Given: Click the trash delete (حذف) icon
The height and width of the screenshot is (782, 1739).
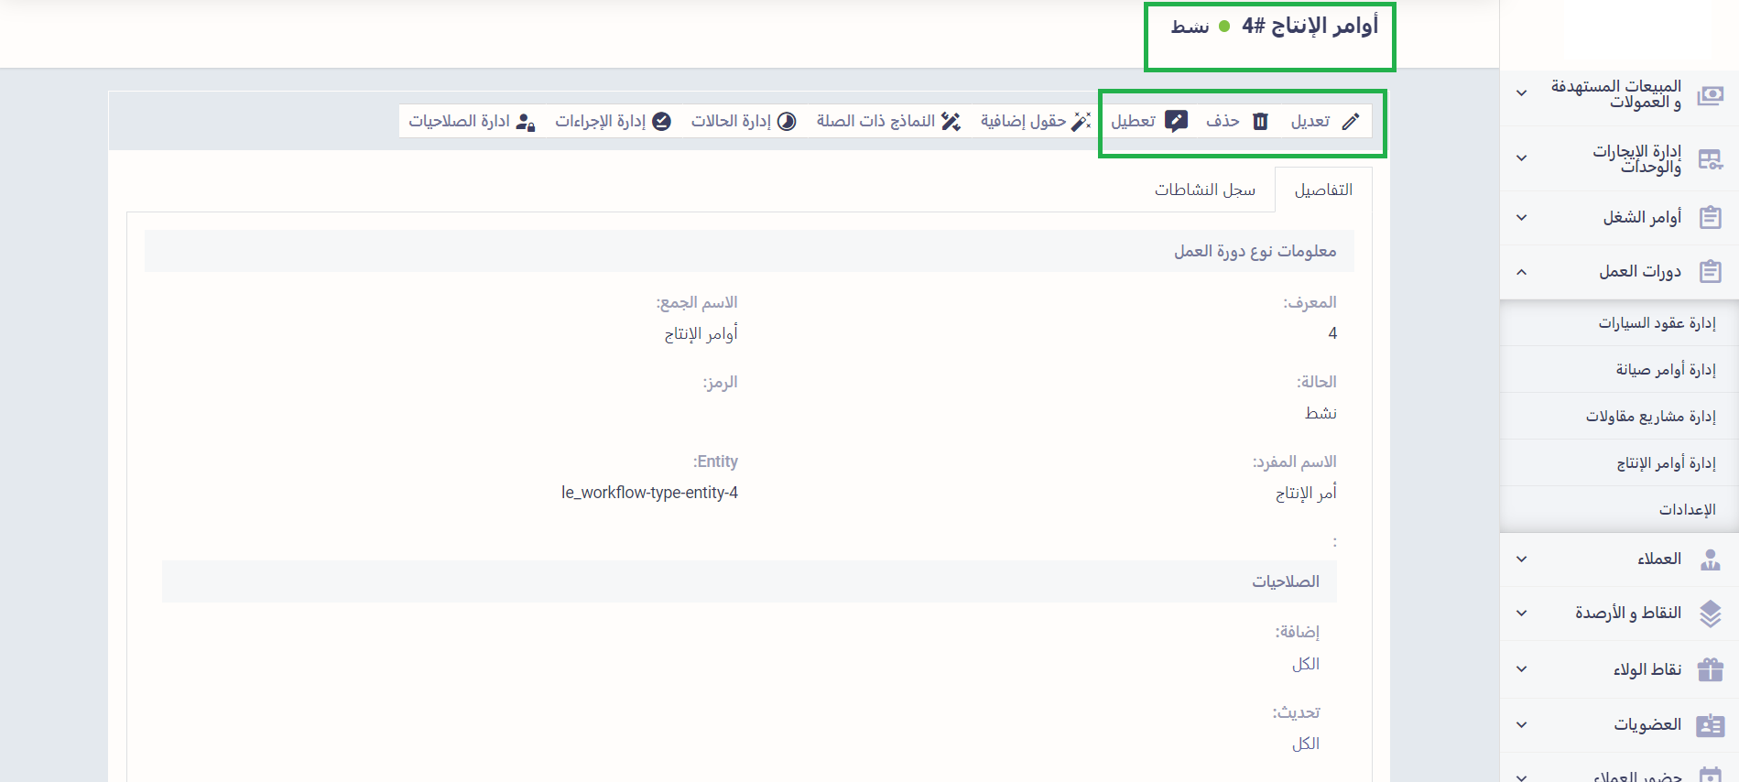Looking at the screenshot, I should tap(1260, 122).
